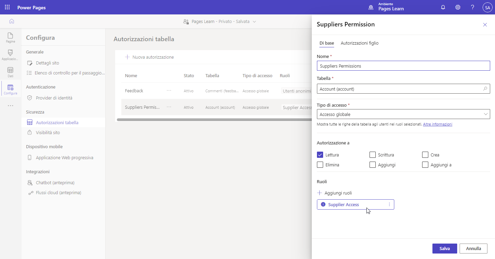Uncheck the Lettura checkbox
The height and width of the screenshot is (259, 495).
coord(320,155)
